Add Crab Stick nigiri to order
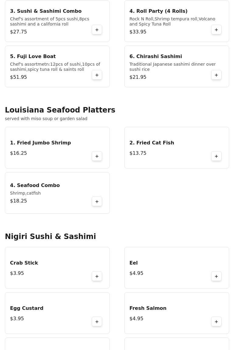Image resolution: width=234 pixels, height=350 pixels. click(x=97, y=276)
